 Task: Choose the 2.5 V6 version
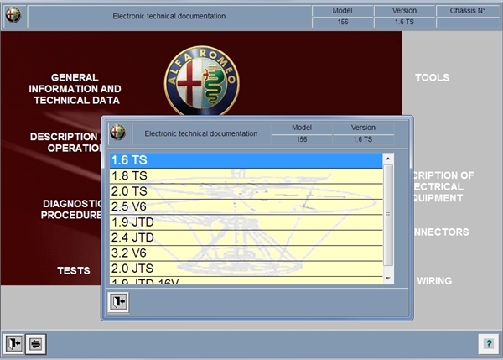tap(246, 206)
